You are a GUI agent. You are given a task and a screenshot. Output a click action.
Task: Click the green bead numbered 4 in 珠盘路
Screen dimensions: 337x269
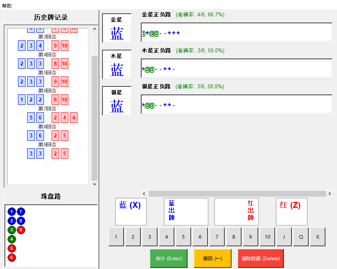11,239
